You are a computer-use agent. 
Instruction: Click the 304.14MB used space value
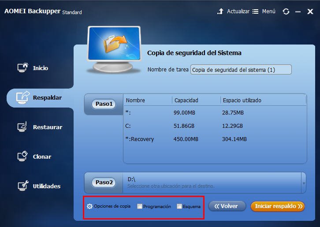click(234, 139)
